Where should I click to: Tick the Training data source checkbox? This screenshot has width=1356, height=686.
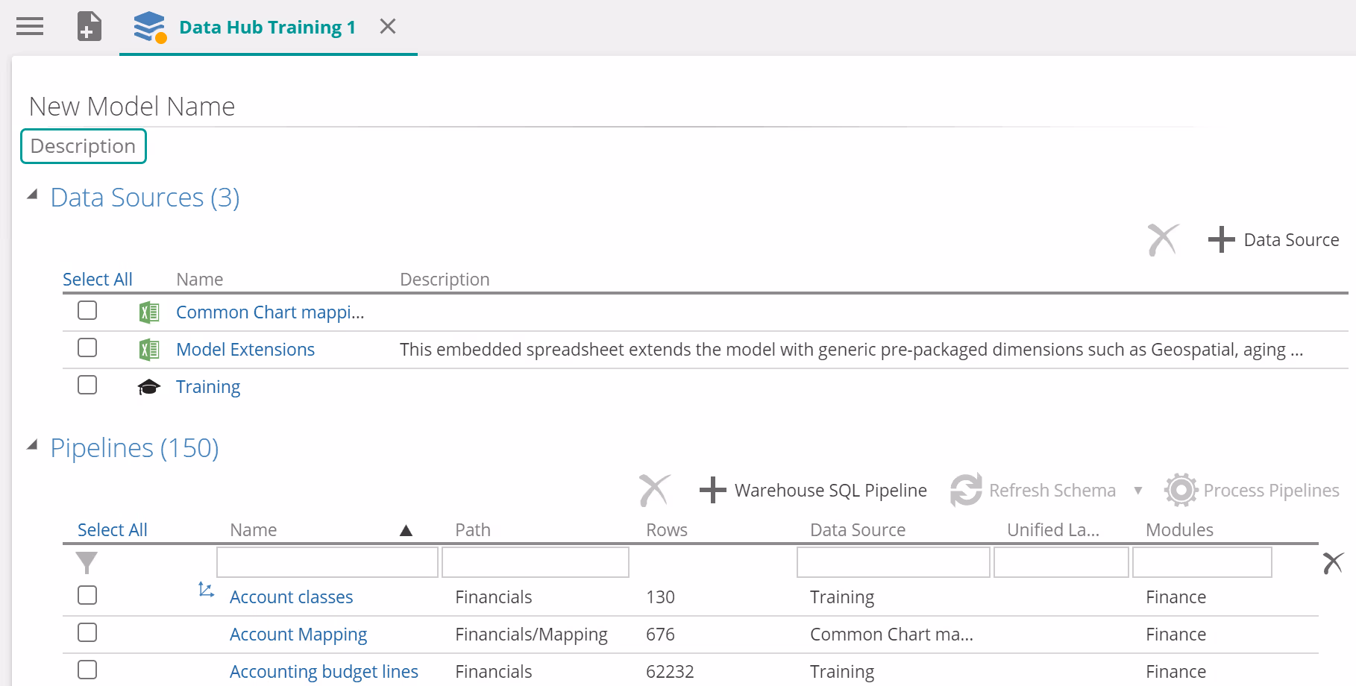pyautogui.click(x=87, y=386)
